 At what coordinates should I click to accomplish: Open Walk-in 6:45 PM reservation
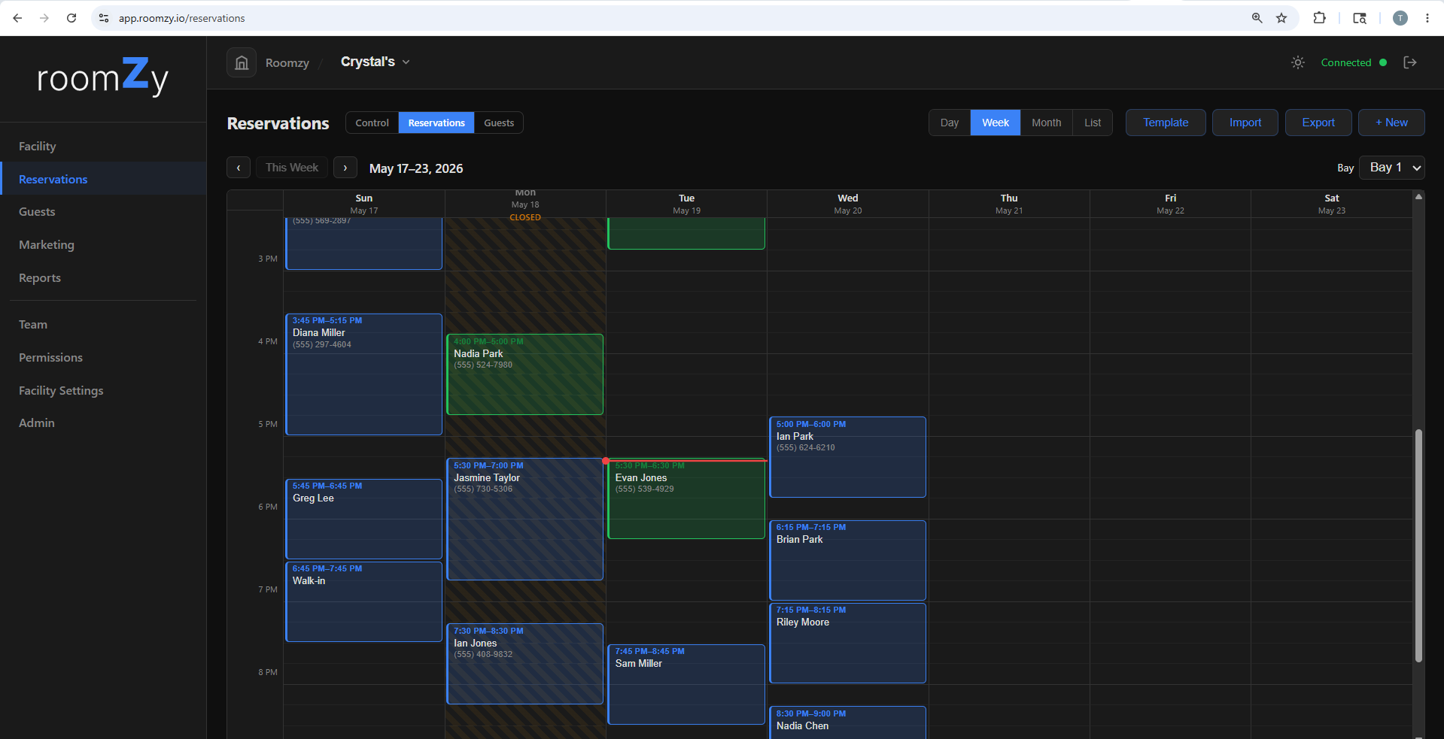364,601
